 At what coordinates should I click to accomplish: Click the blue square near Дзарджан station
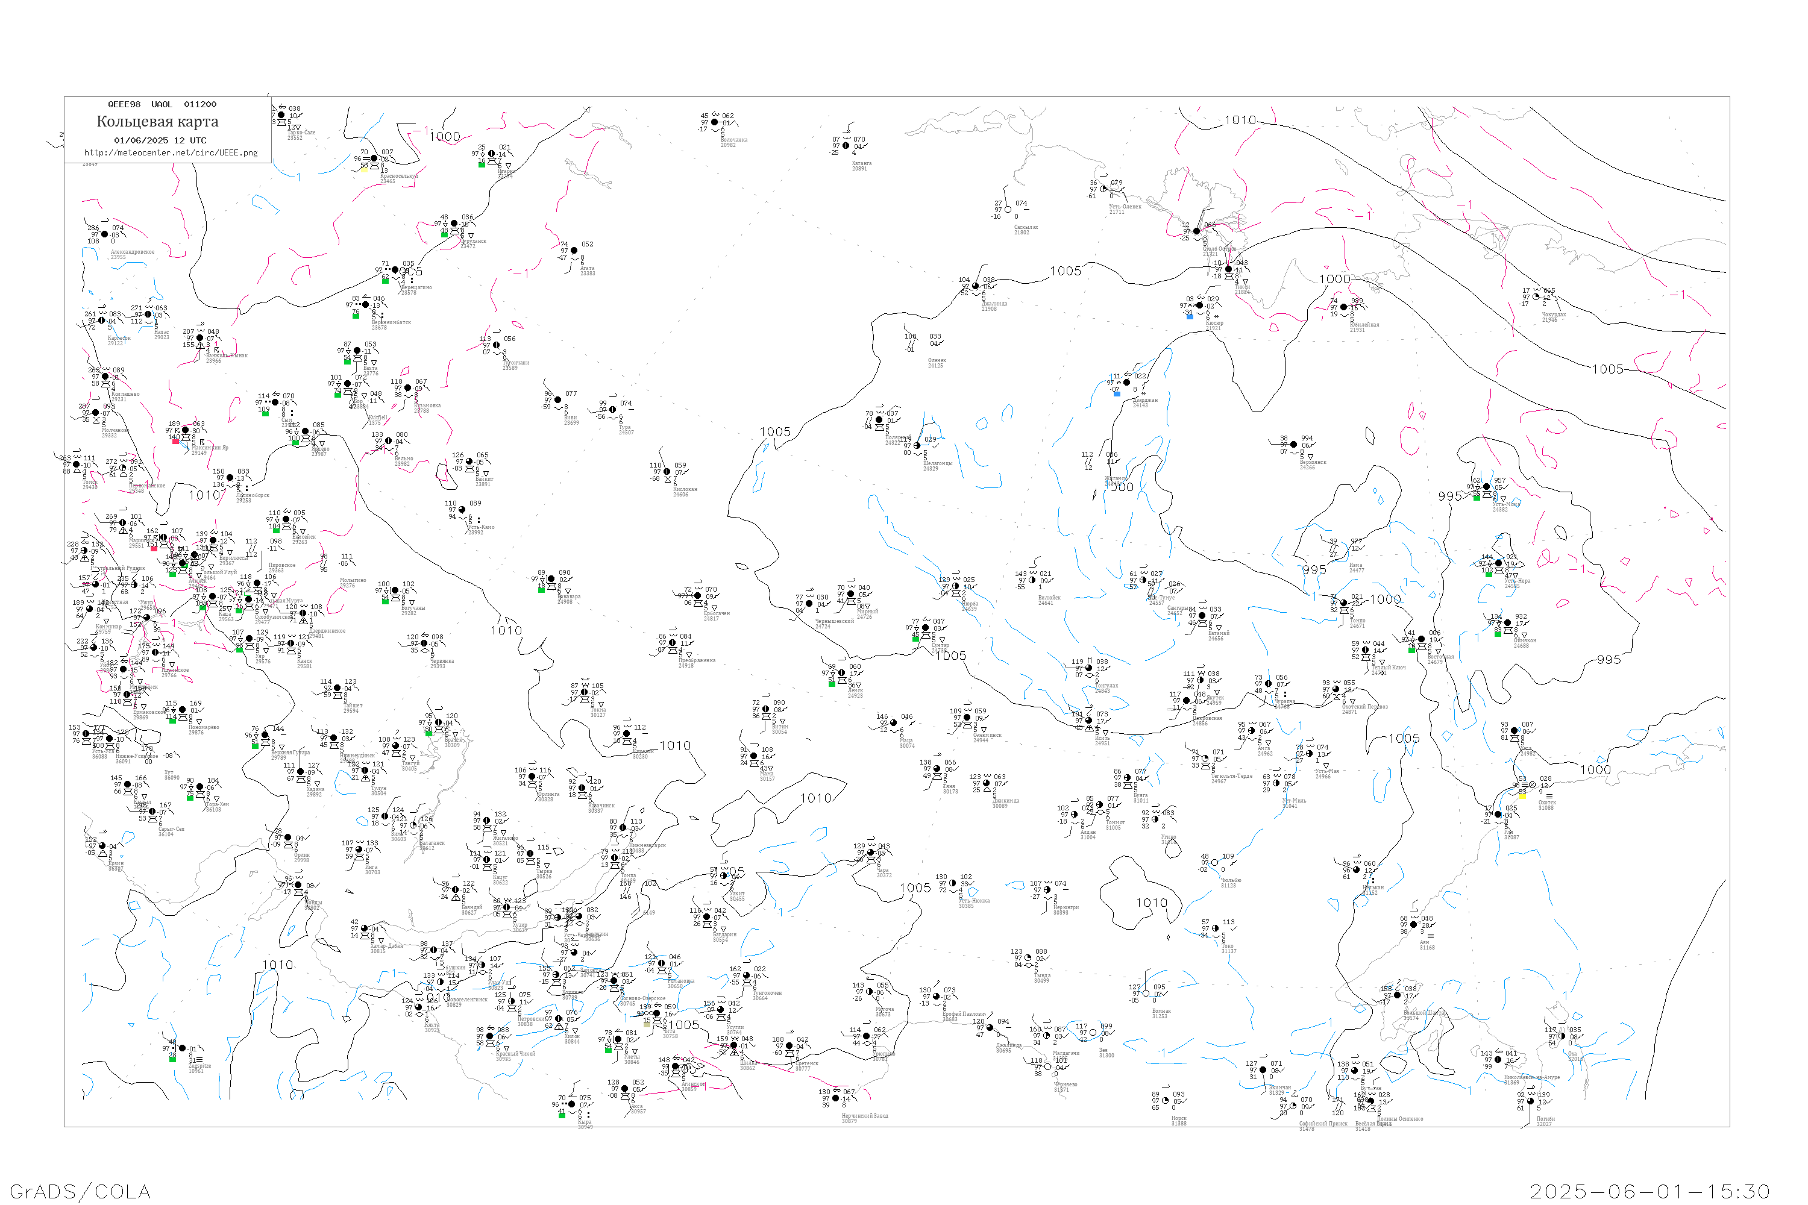pyautogui.click(x=1117, y=393)
